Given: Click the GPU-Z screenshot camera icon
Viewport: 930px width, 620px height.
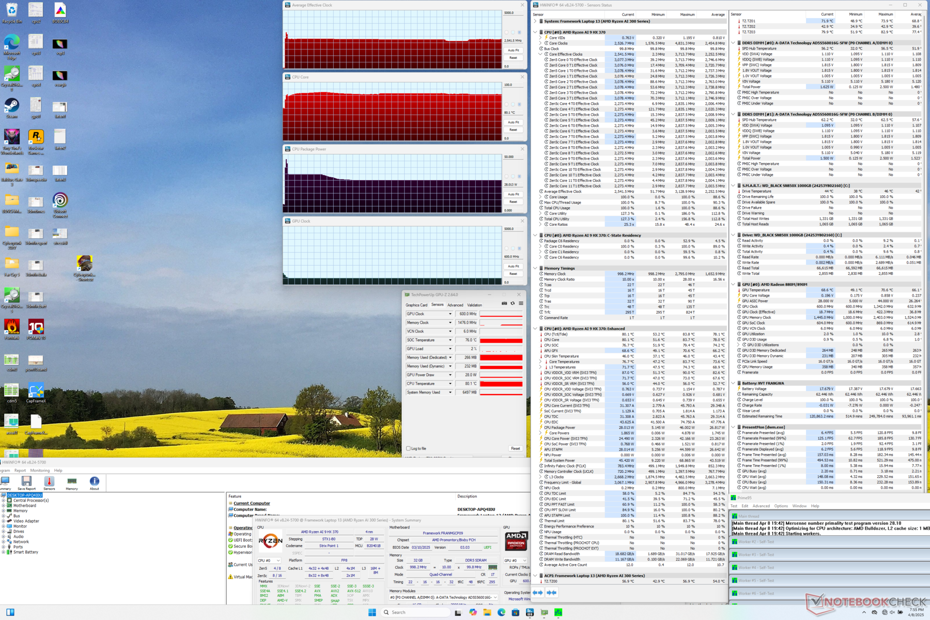Looking at the screenshot, I should [x=504, y=304].
